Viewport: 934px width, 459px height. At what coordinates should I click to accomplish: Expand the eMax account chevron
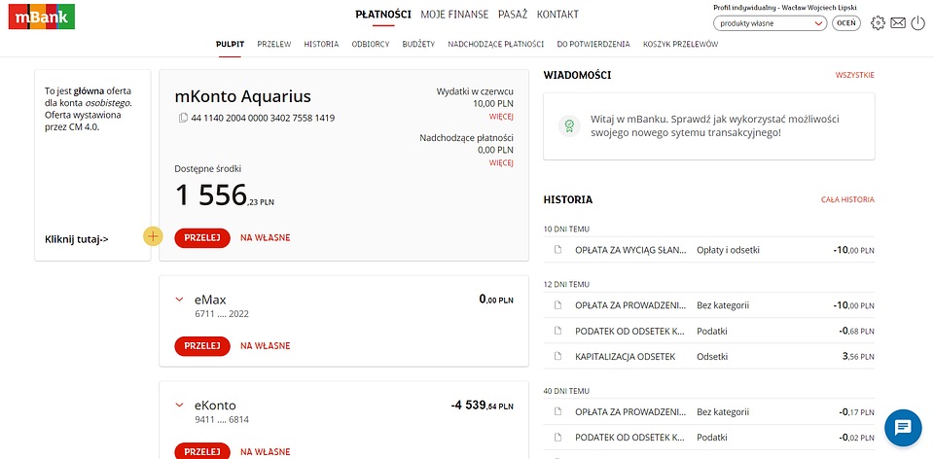point(179,300)
